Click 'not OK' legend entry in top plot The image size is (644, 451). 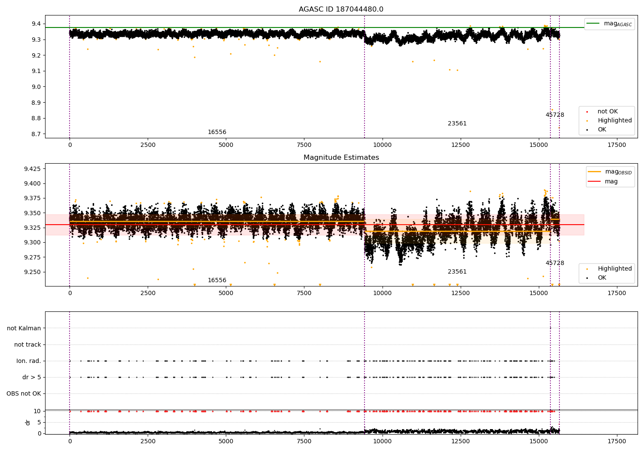tap(608, 112)
